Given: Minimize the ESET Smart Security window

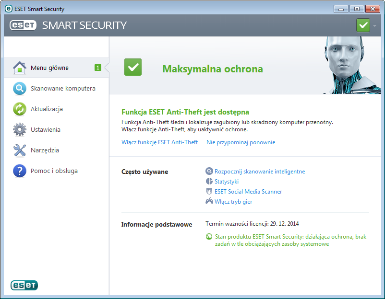Looking at the screenshot, I should (341, 9).
